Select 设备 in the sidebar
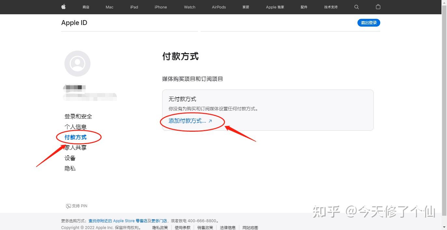 click(70, 158)
